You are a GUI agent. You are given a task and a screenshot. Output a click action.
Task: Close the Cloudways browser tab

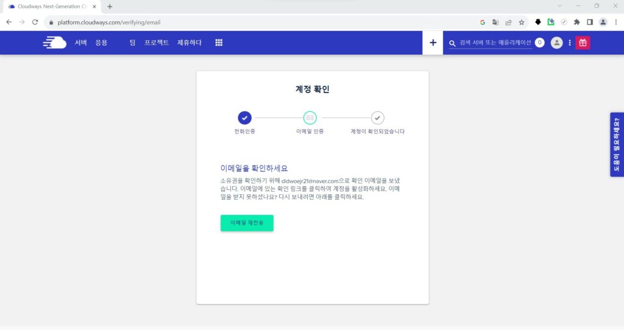click(x=94, y=6)
